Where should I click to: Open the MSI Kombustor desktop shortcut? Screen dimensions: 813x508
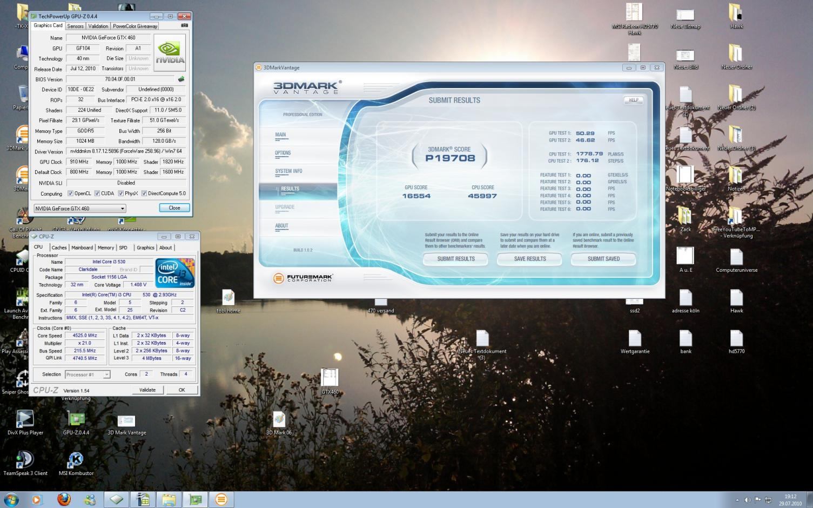76,464
